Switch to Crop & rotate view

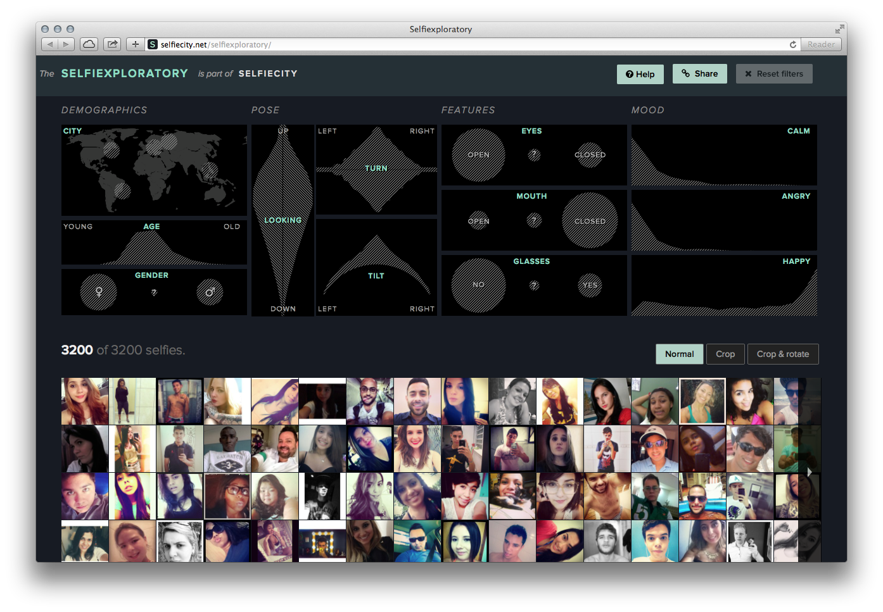783,354
